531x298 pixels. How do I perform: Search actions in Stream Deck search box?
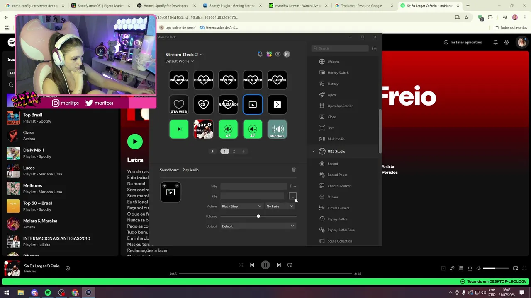tap(340, 48)
